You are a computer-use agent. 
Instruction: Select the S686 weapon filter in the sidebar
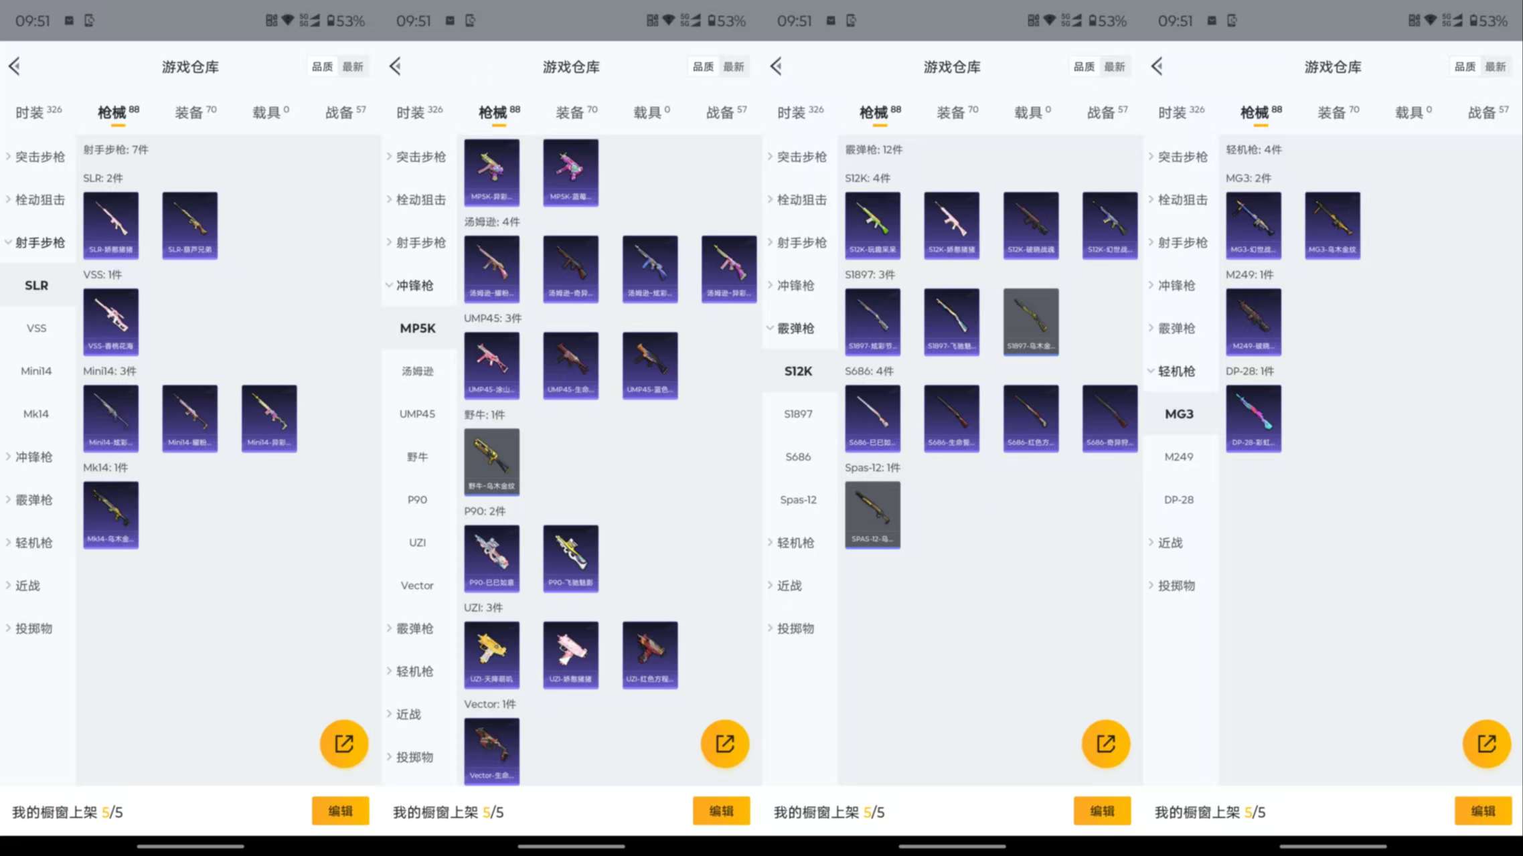tap(797, 456)
